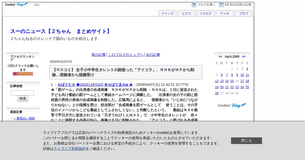
Task: Click the poster name ☆ばぐた☆ link
Action: [95, 85]
